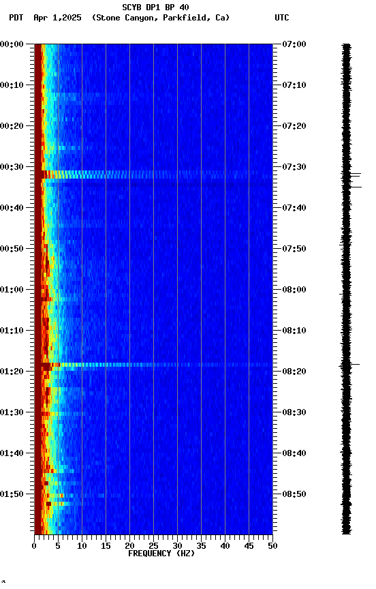The image size is (376, 589).
Task: Click the '10' frequency axis label
Action: pos(82,546)
